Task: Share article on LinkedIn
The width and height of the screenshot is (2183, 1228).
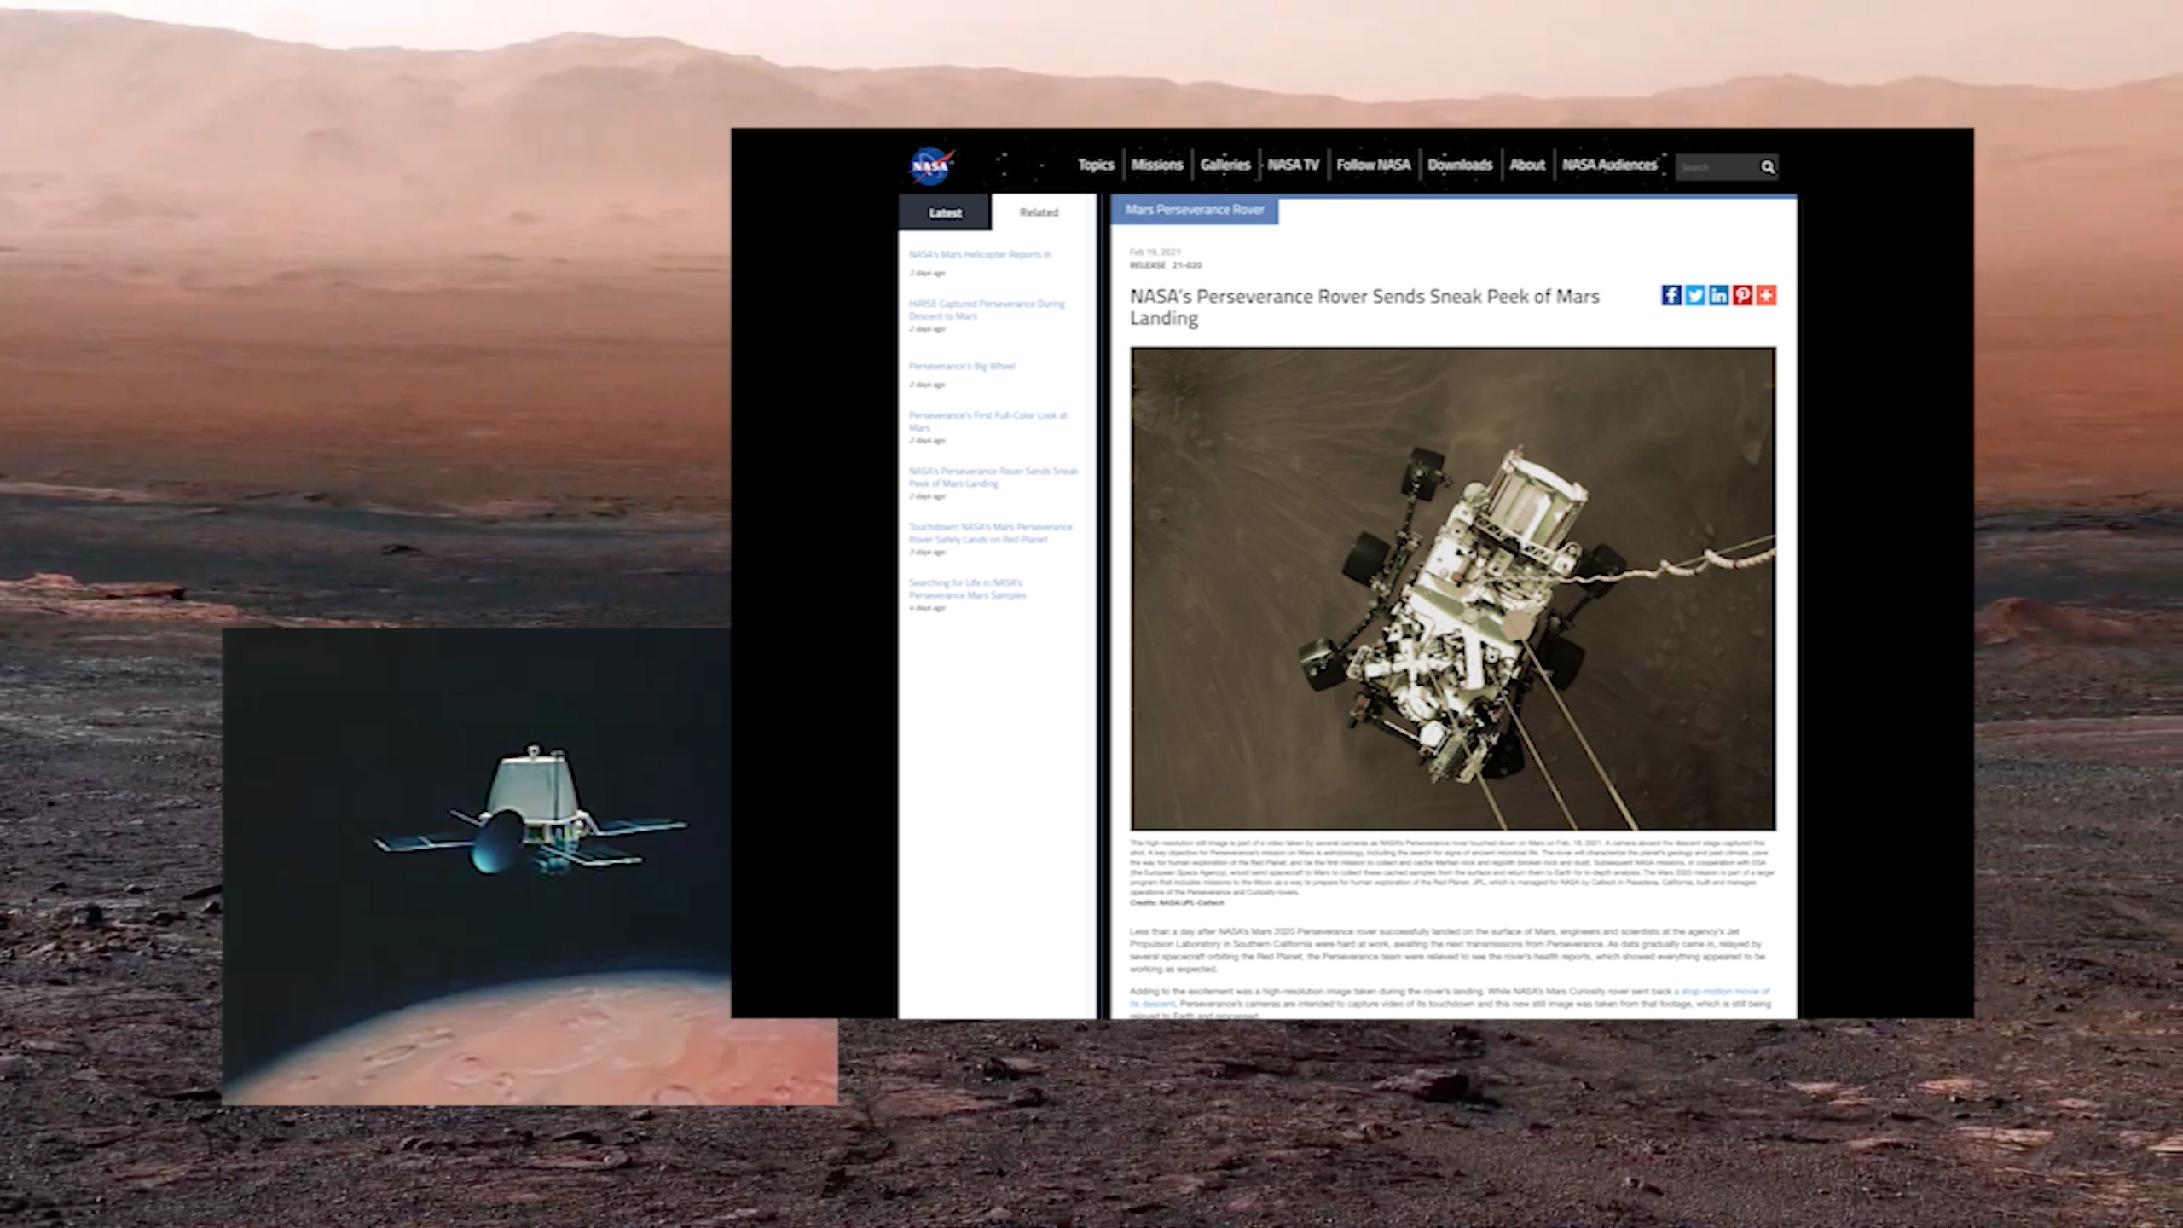Action: tap(1718, 295)
